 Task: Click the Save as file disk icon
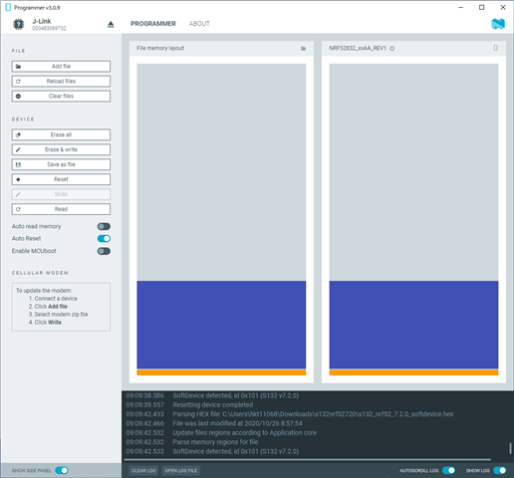[x=18, y=164]
